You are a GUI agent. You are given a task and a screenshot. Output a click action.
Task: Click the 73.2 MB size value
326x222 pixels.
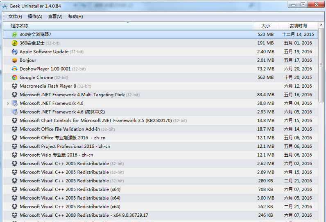coord(265,69)
